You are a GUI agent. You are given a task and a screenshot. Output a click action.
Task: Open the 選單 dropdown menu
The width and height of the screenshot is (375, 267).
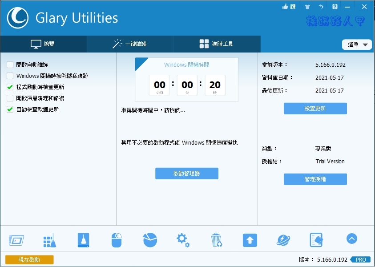(x=356, y=44)
